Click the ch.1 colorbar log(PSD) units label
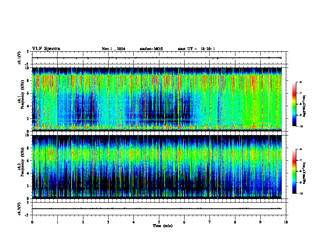Viewport: 322px width, 249px height. (304, 106)
